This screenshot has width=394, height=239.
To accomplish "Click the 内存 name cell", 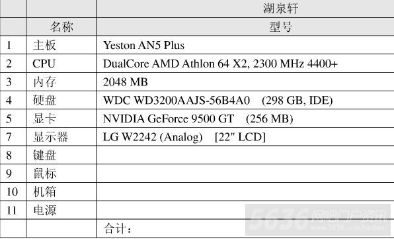I will pyautogui.click(x=61, y=82).
